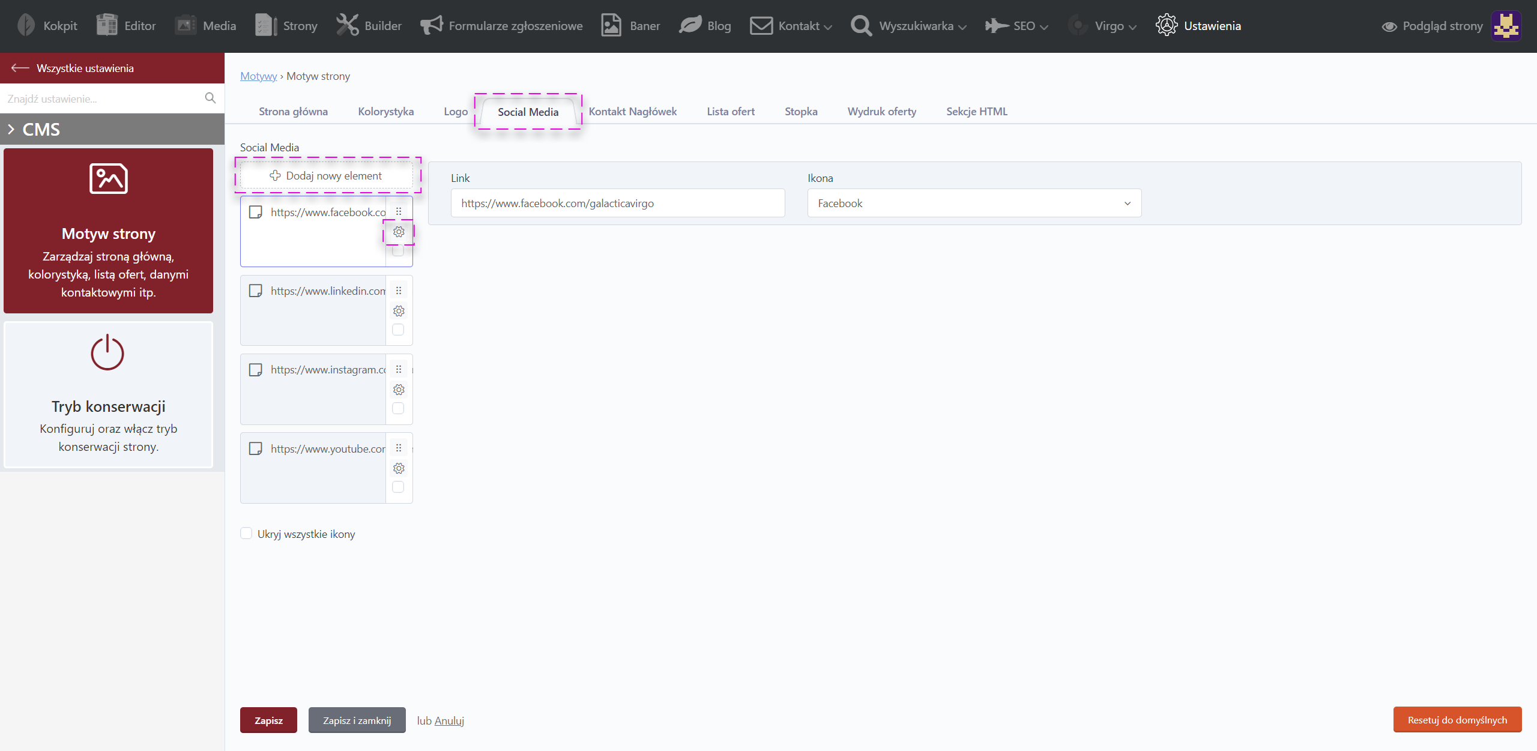Click the user avatar icon
This screenshot has width=1537, height=751.
coord(1506,26)
